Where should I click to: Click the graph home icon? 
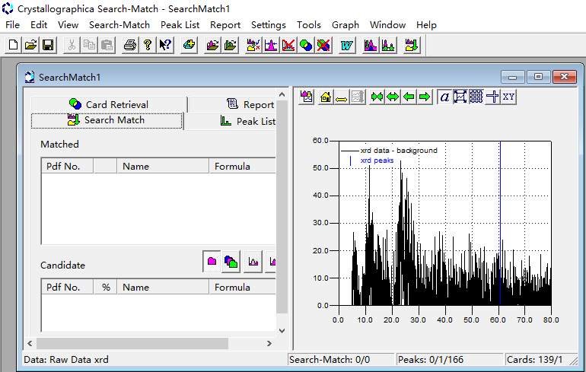[x=325, y=97]
